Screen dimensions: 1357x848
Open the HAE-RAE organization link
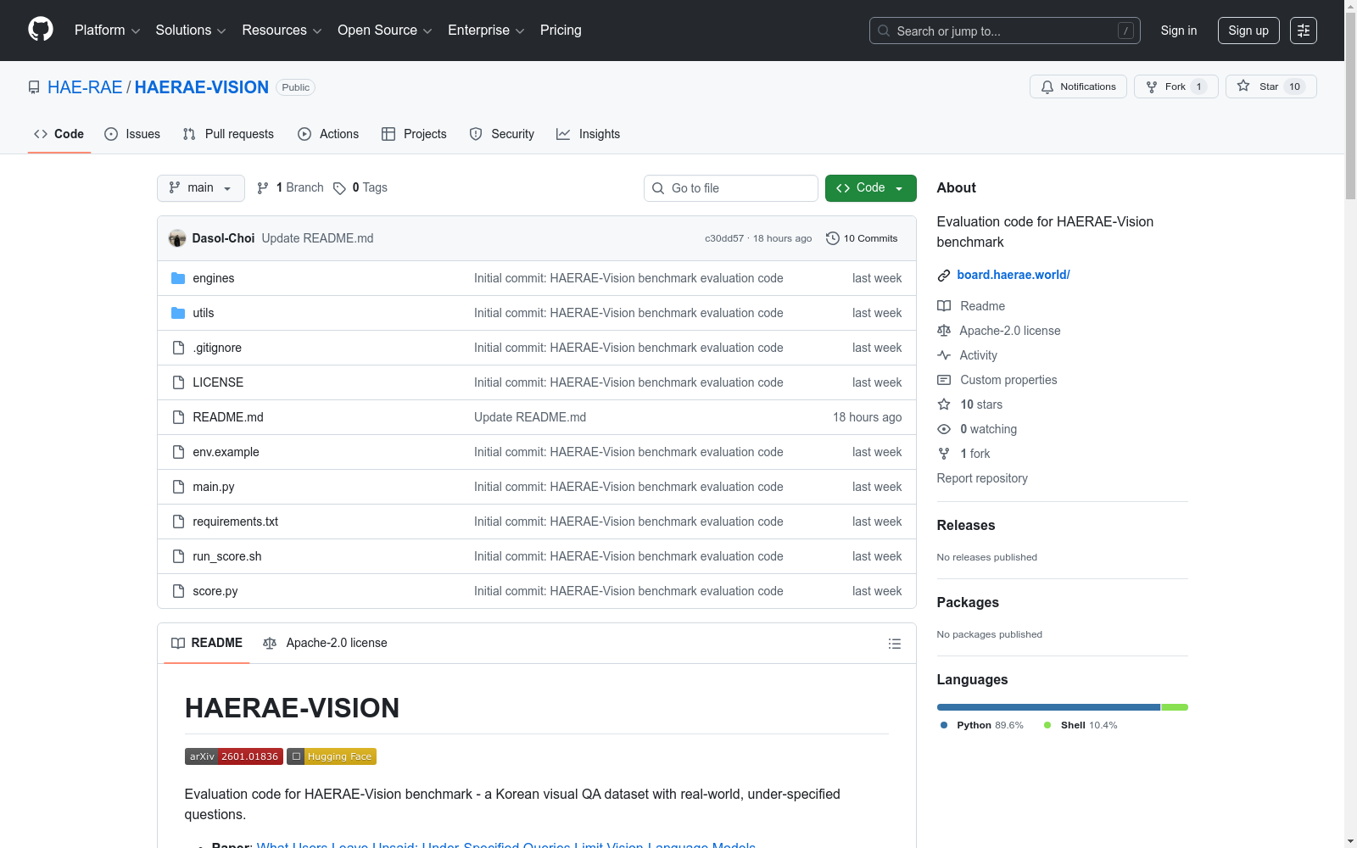[x=85, y=87]
